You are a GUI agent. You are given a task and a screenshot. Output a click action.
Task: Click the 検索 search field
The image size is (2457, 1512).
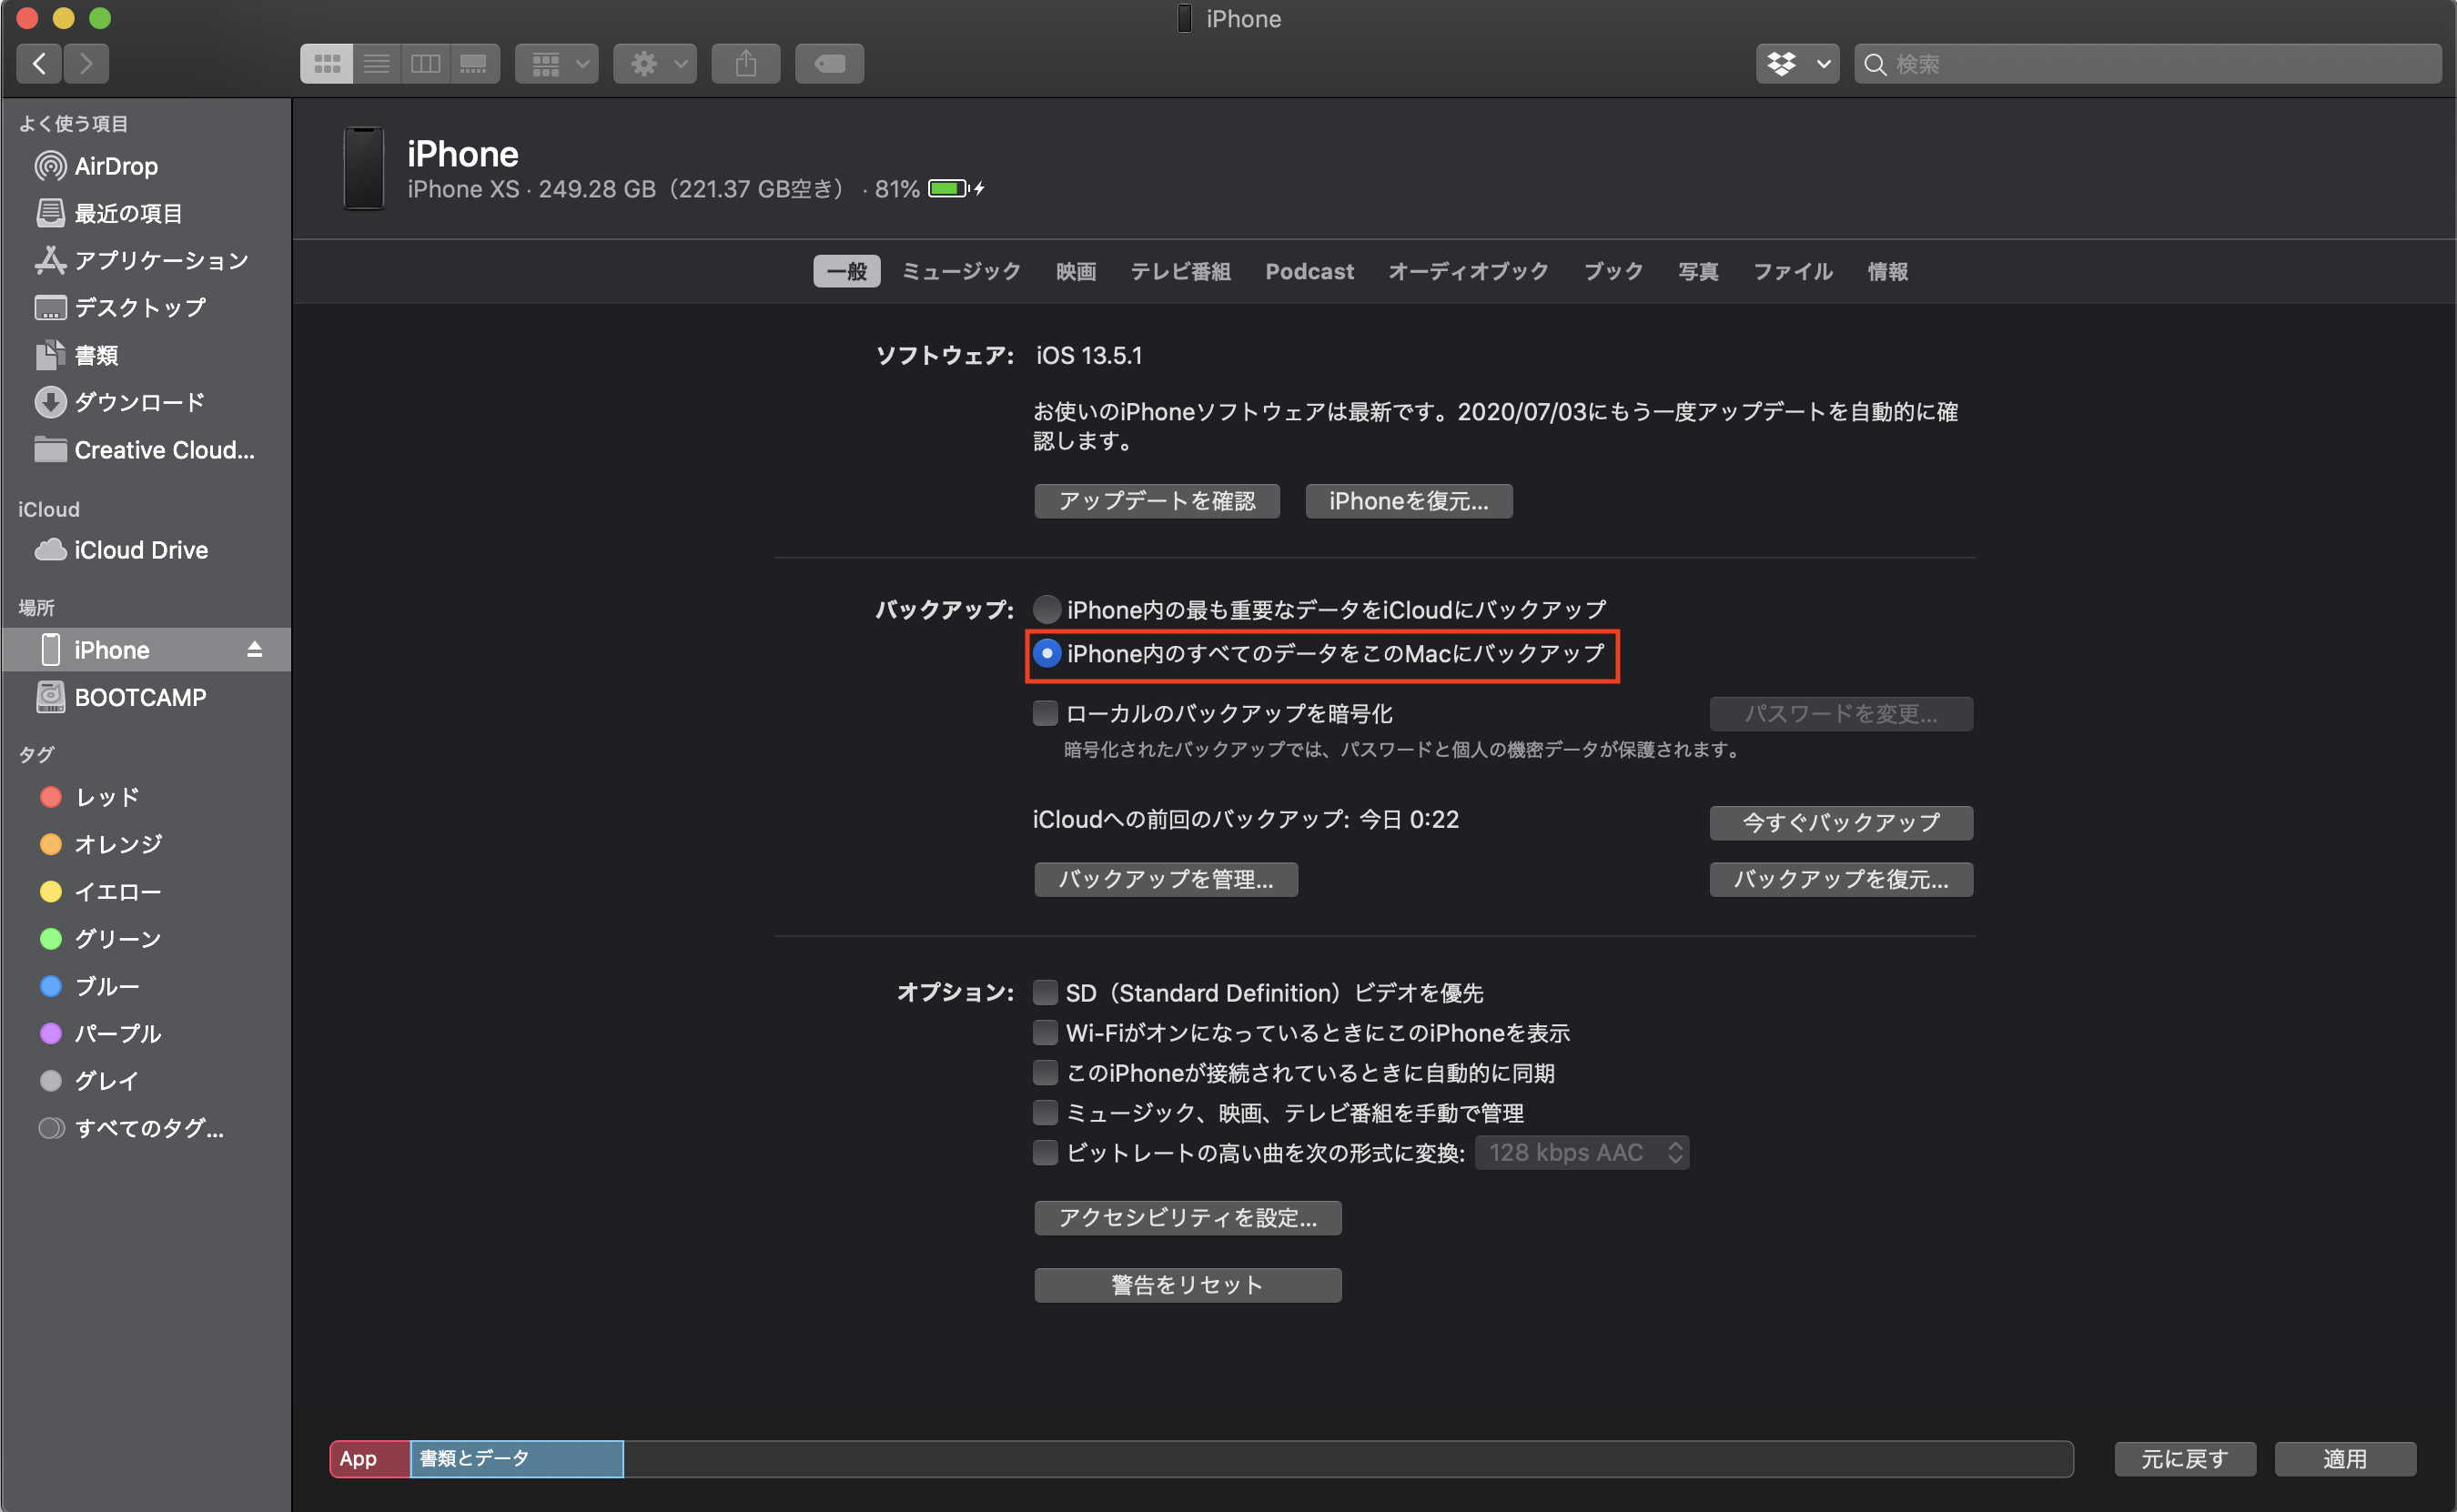pos(2147,64)
